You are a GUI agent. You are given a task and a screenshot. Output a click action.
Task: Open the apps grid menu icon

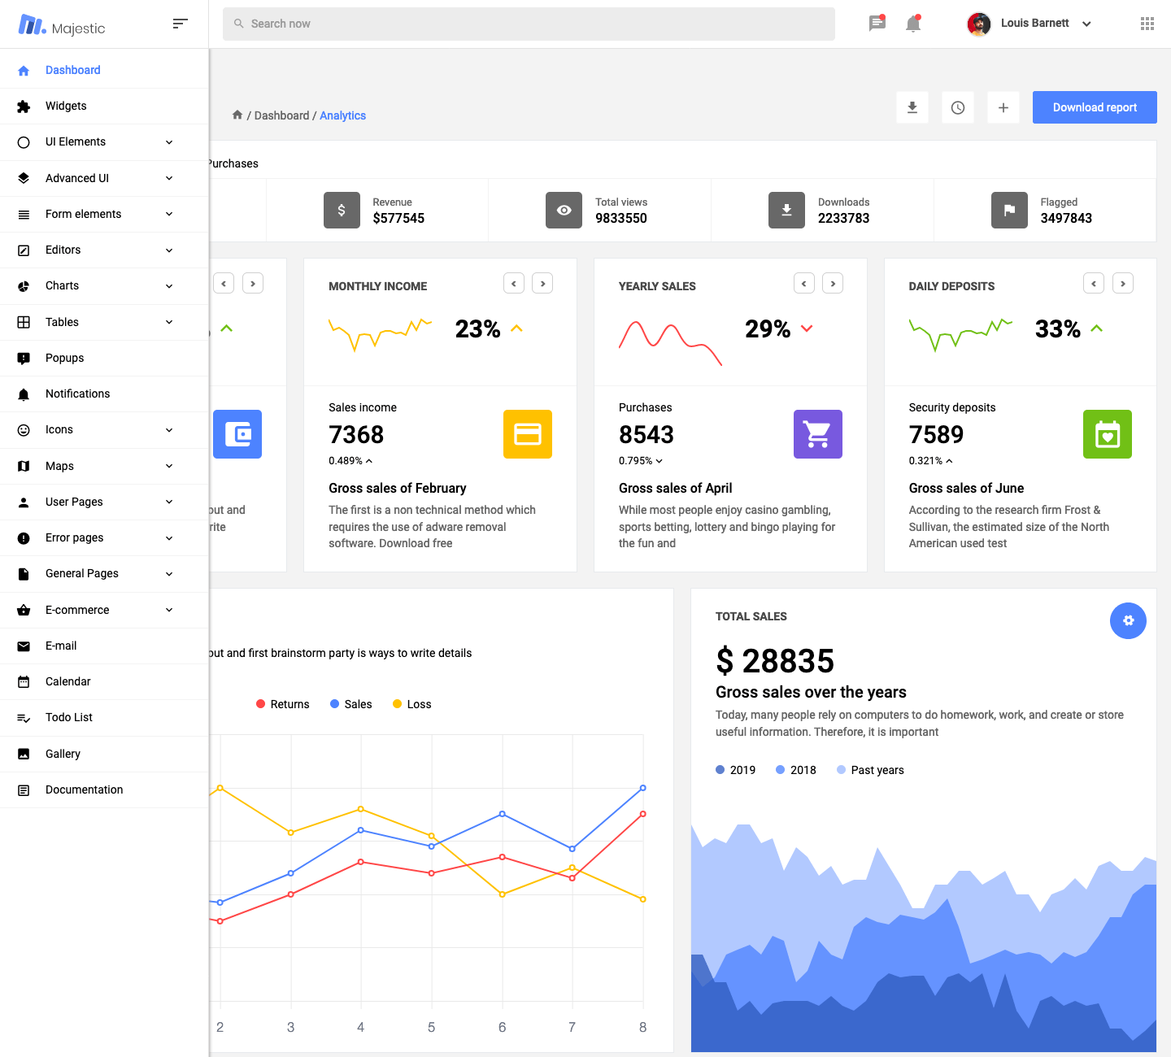point(1147,24)
